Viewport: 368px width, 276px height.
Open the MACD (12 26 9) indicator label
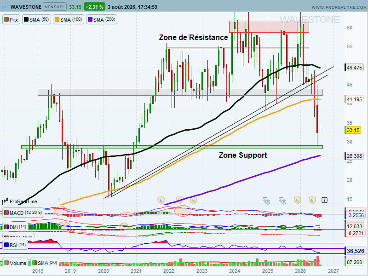click(23, 213)
